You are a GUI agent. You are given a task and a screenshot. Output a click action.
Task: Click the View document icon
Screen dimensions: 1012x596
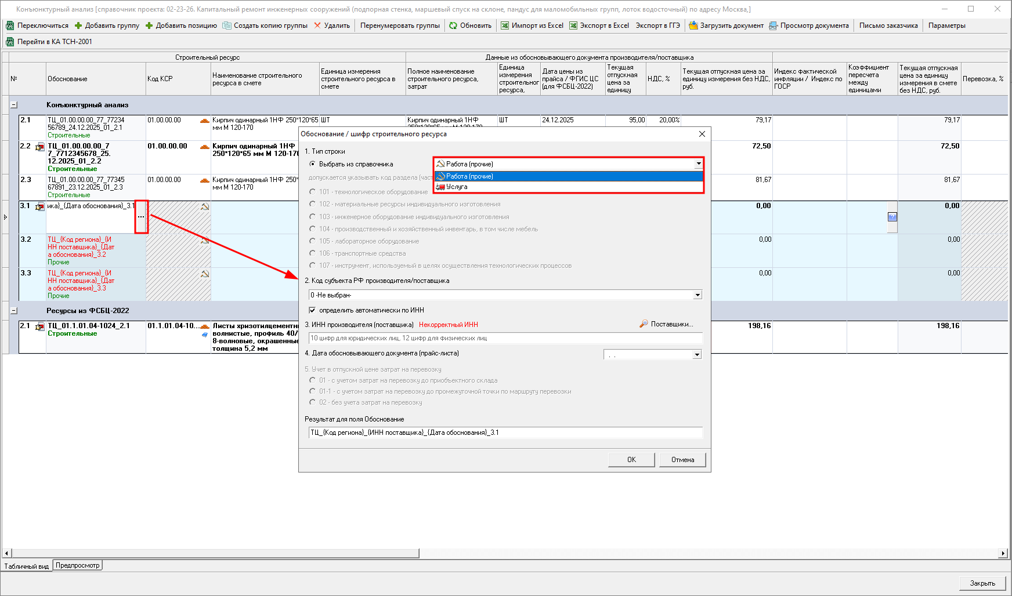pos(774,26)
